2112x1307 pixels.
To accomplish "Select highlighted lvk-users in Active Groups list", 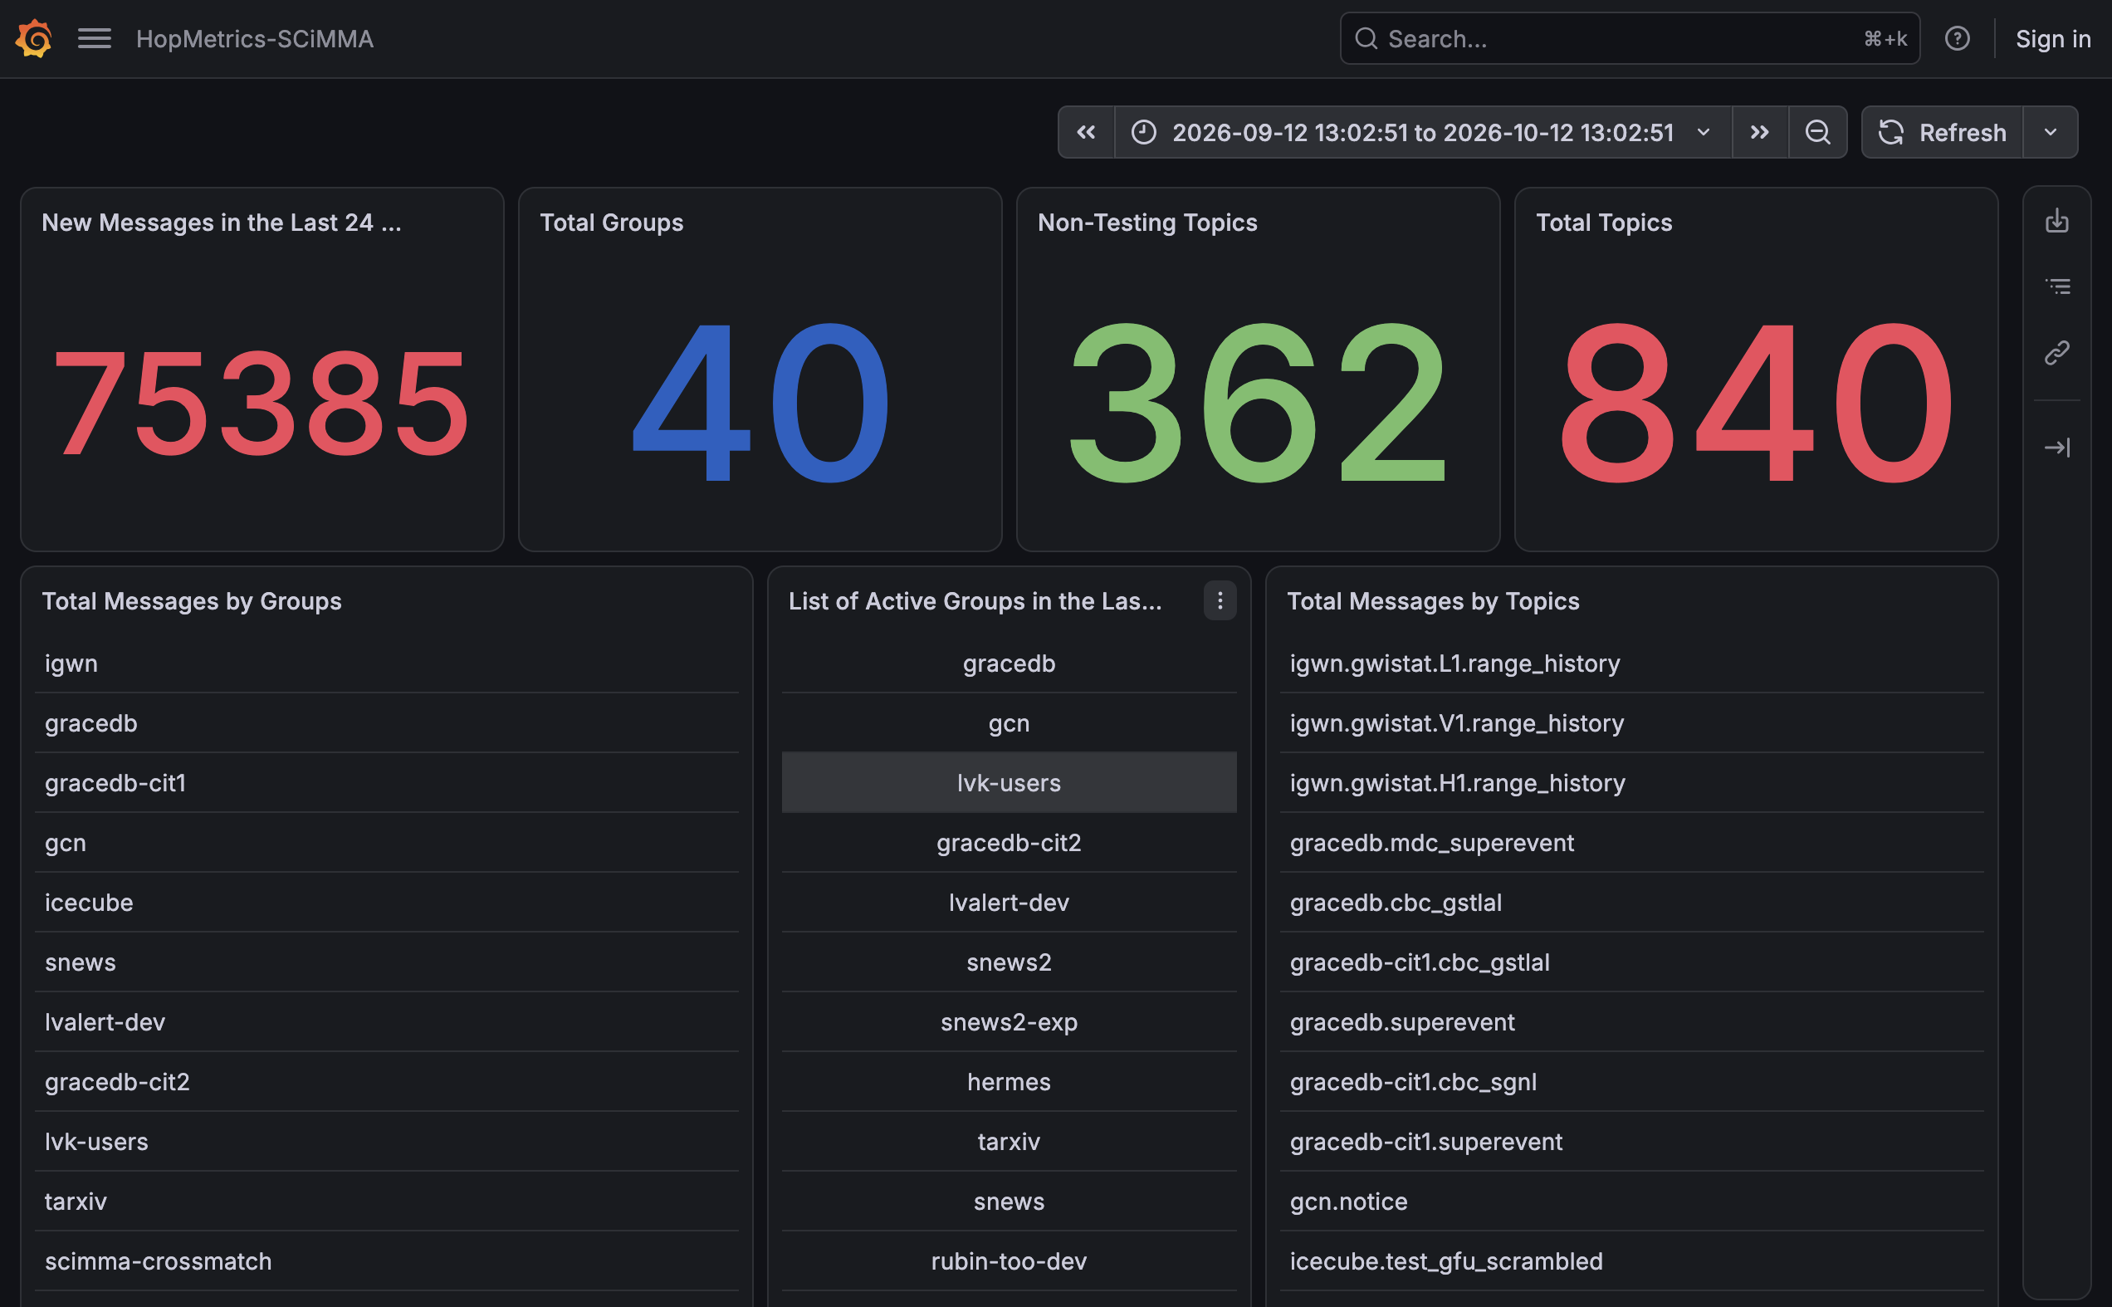I will 1009,782.
